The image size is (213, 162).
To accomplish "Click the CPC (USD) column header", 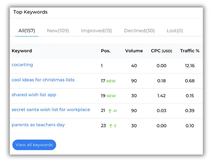I will [x=161, y=51].
